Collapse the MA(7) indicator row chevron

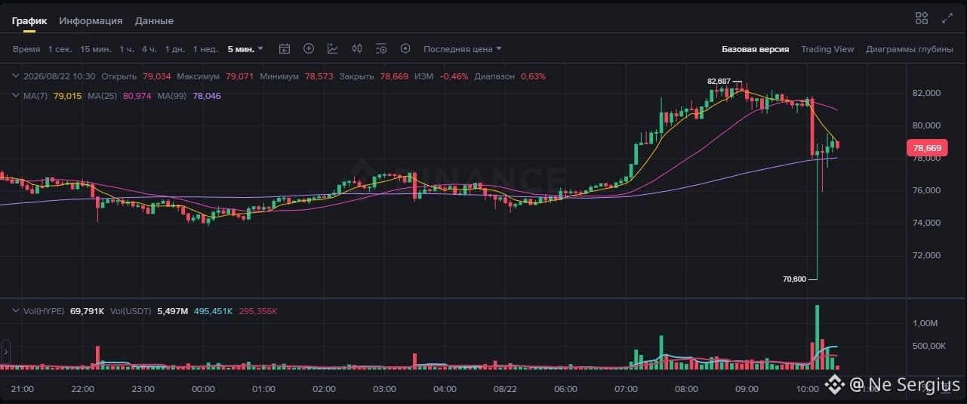coord(17,96)
